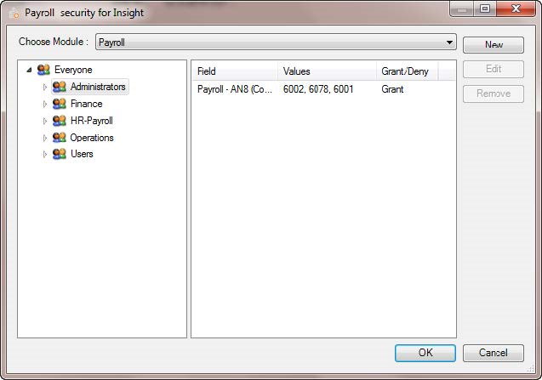This screenshot has width=542, height=380.
Task: Click the app icon in title bar
Action: coord(13,13)
